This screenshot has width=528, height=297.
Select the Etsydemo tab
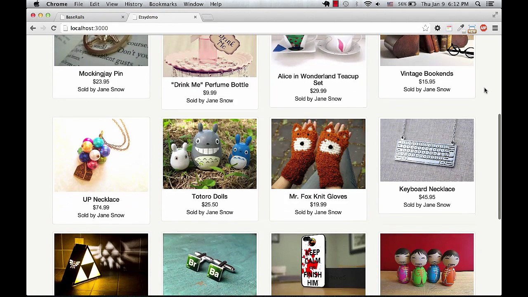coord(164,17)
